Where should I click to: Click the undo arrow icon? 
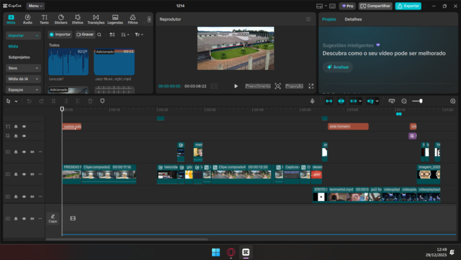tap(29, 101)
